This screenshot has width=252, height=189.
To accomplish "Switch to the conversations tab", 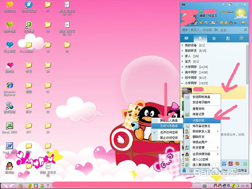I will [186, 38].
